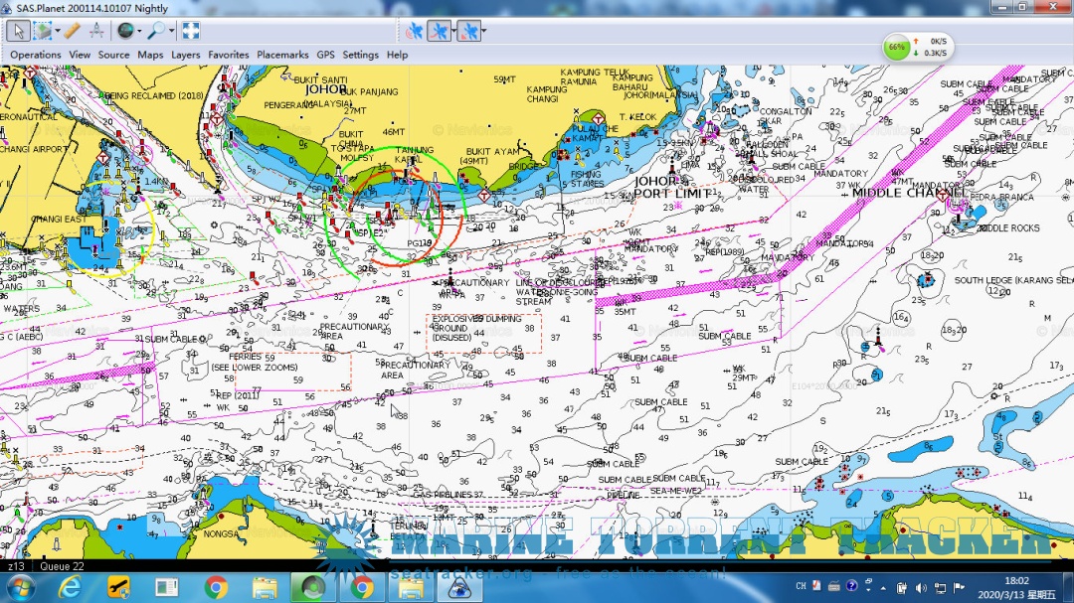This screenshot has width=1074, height=603.
Task: Toggle the GPS track recording button
Action: (x=440, y=31)
